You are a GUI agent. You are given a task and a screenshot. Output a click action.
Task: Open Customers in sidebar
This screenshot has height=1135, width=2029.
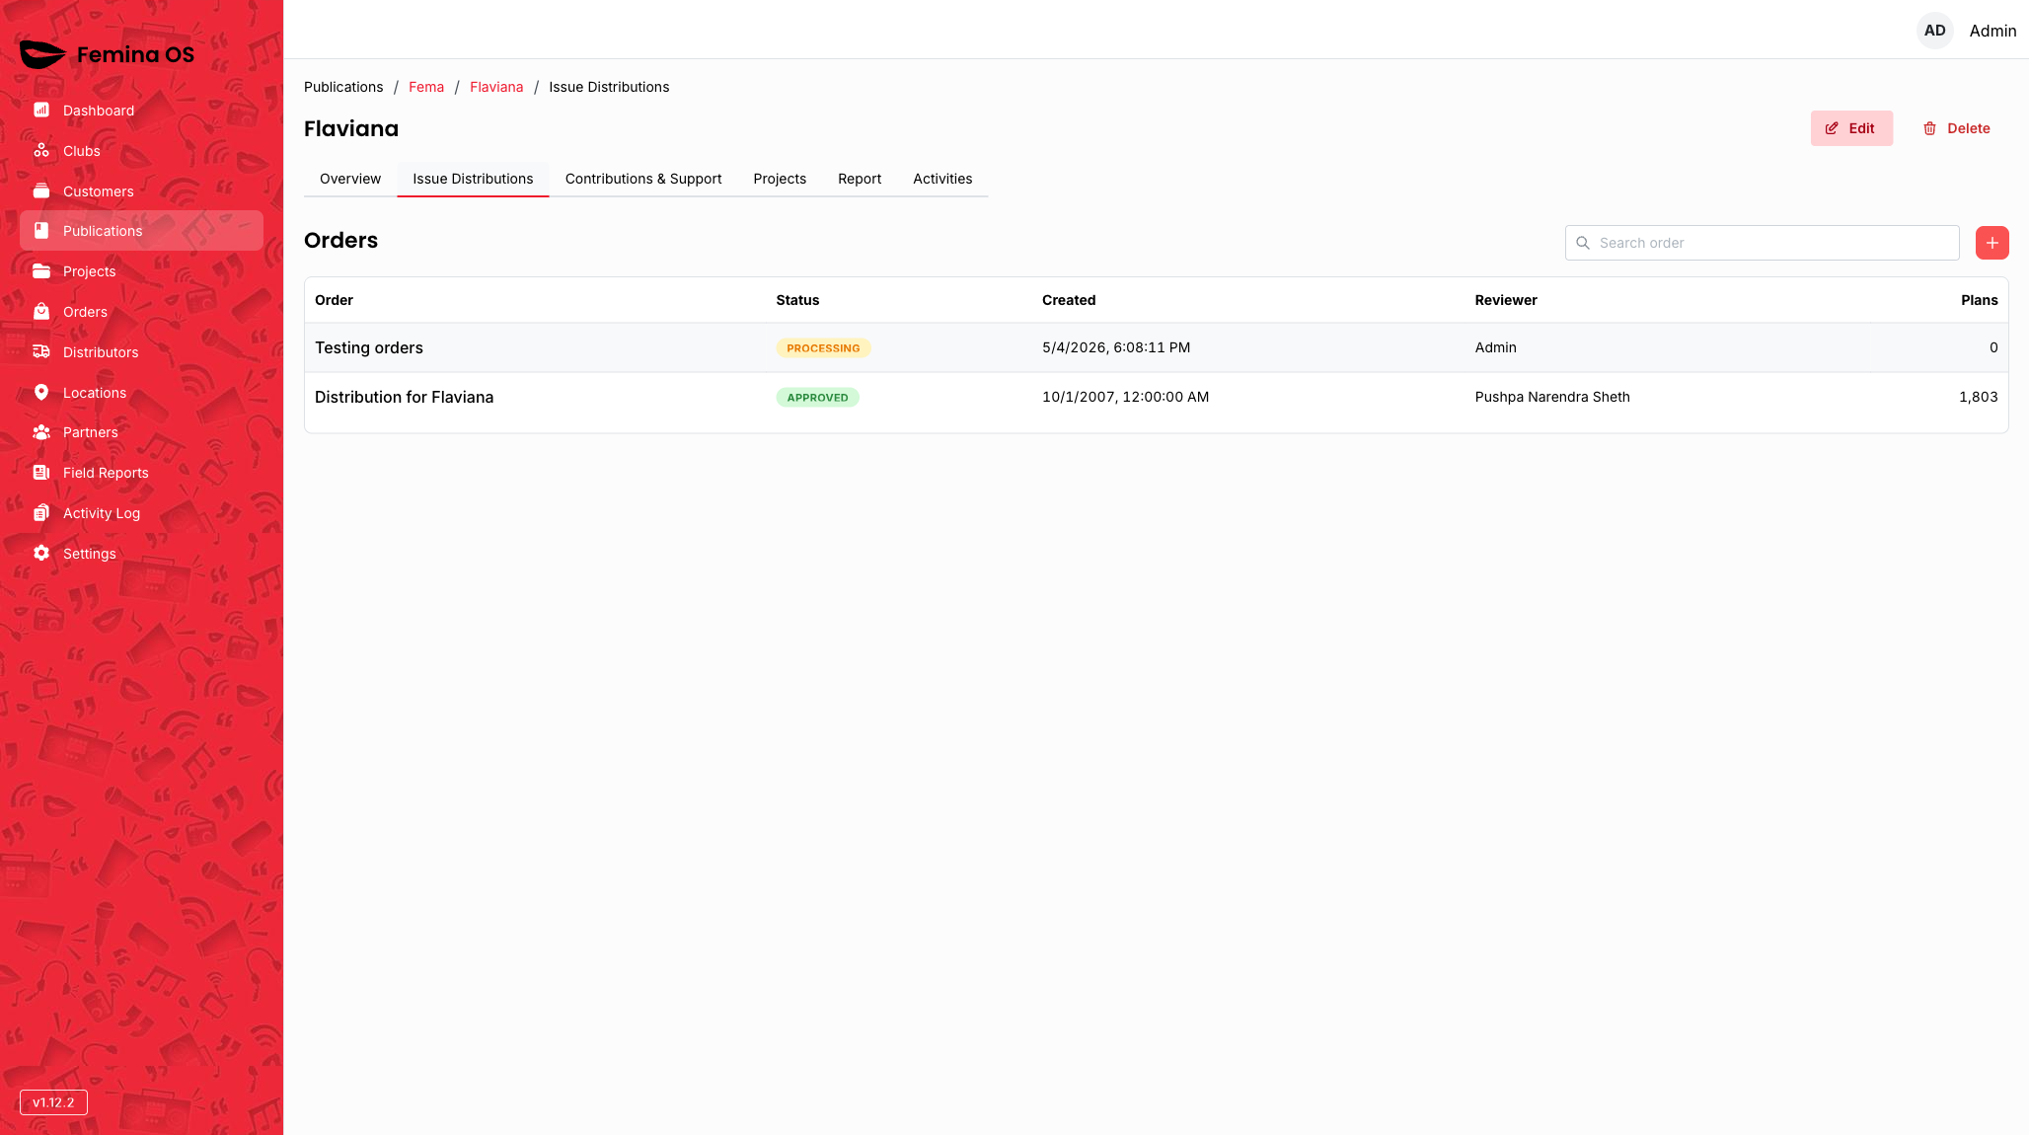pyautogui.click(x=141, y=190)
